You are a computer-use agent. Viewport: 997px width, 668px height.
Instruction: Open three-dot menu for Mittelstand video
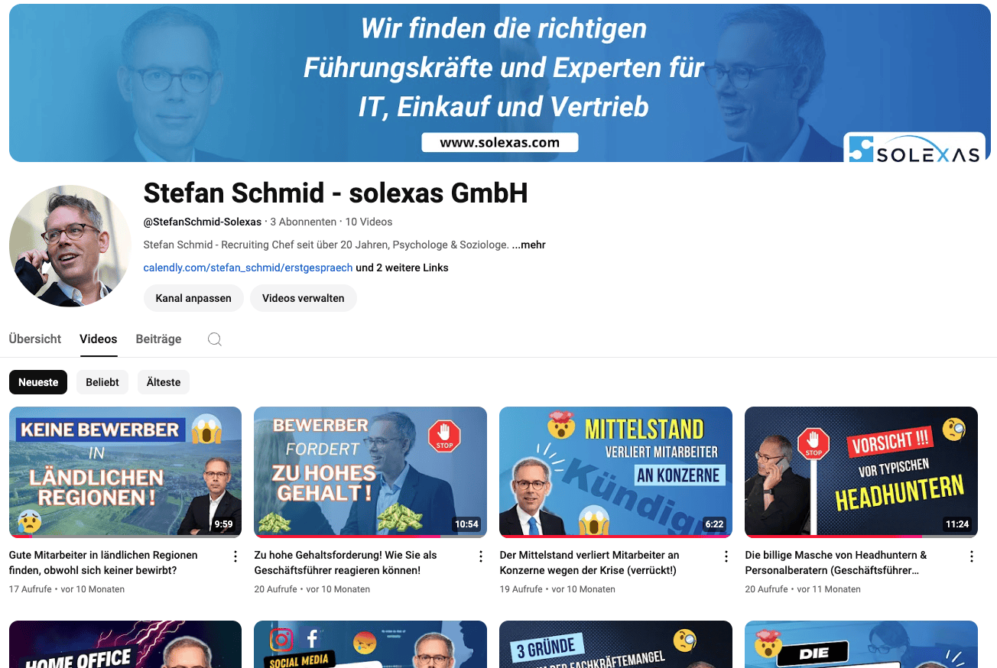726,556
